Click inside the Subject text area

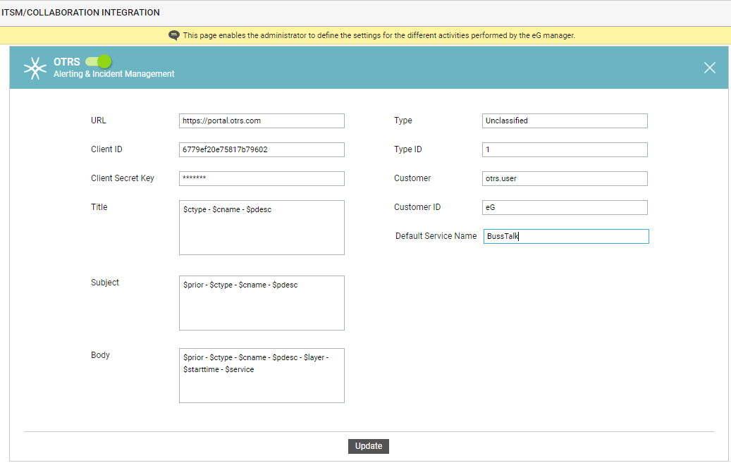(262, 303)
